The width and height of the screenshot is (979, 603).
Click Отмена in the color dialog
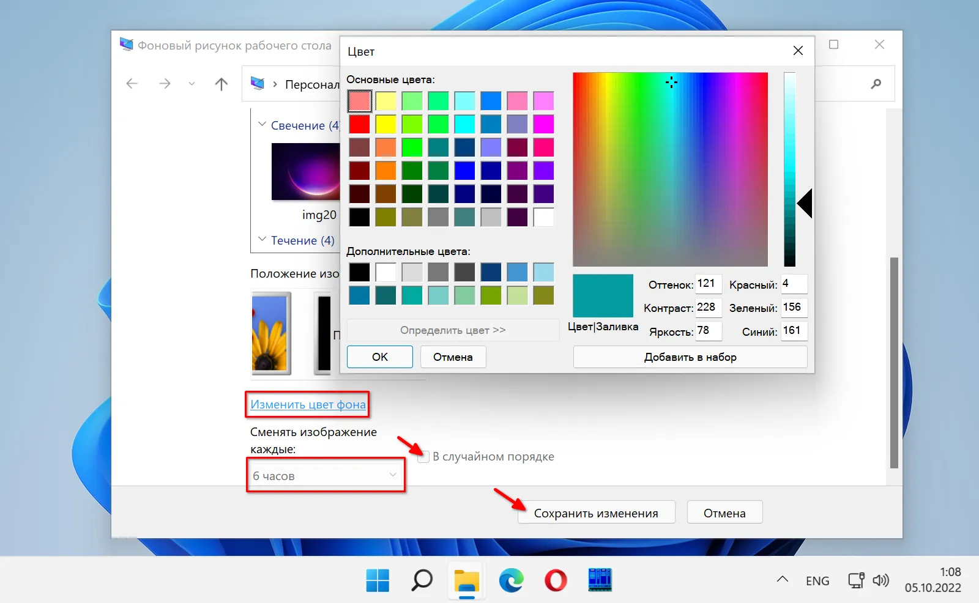453,357
